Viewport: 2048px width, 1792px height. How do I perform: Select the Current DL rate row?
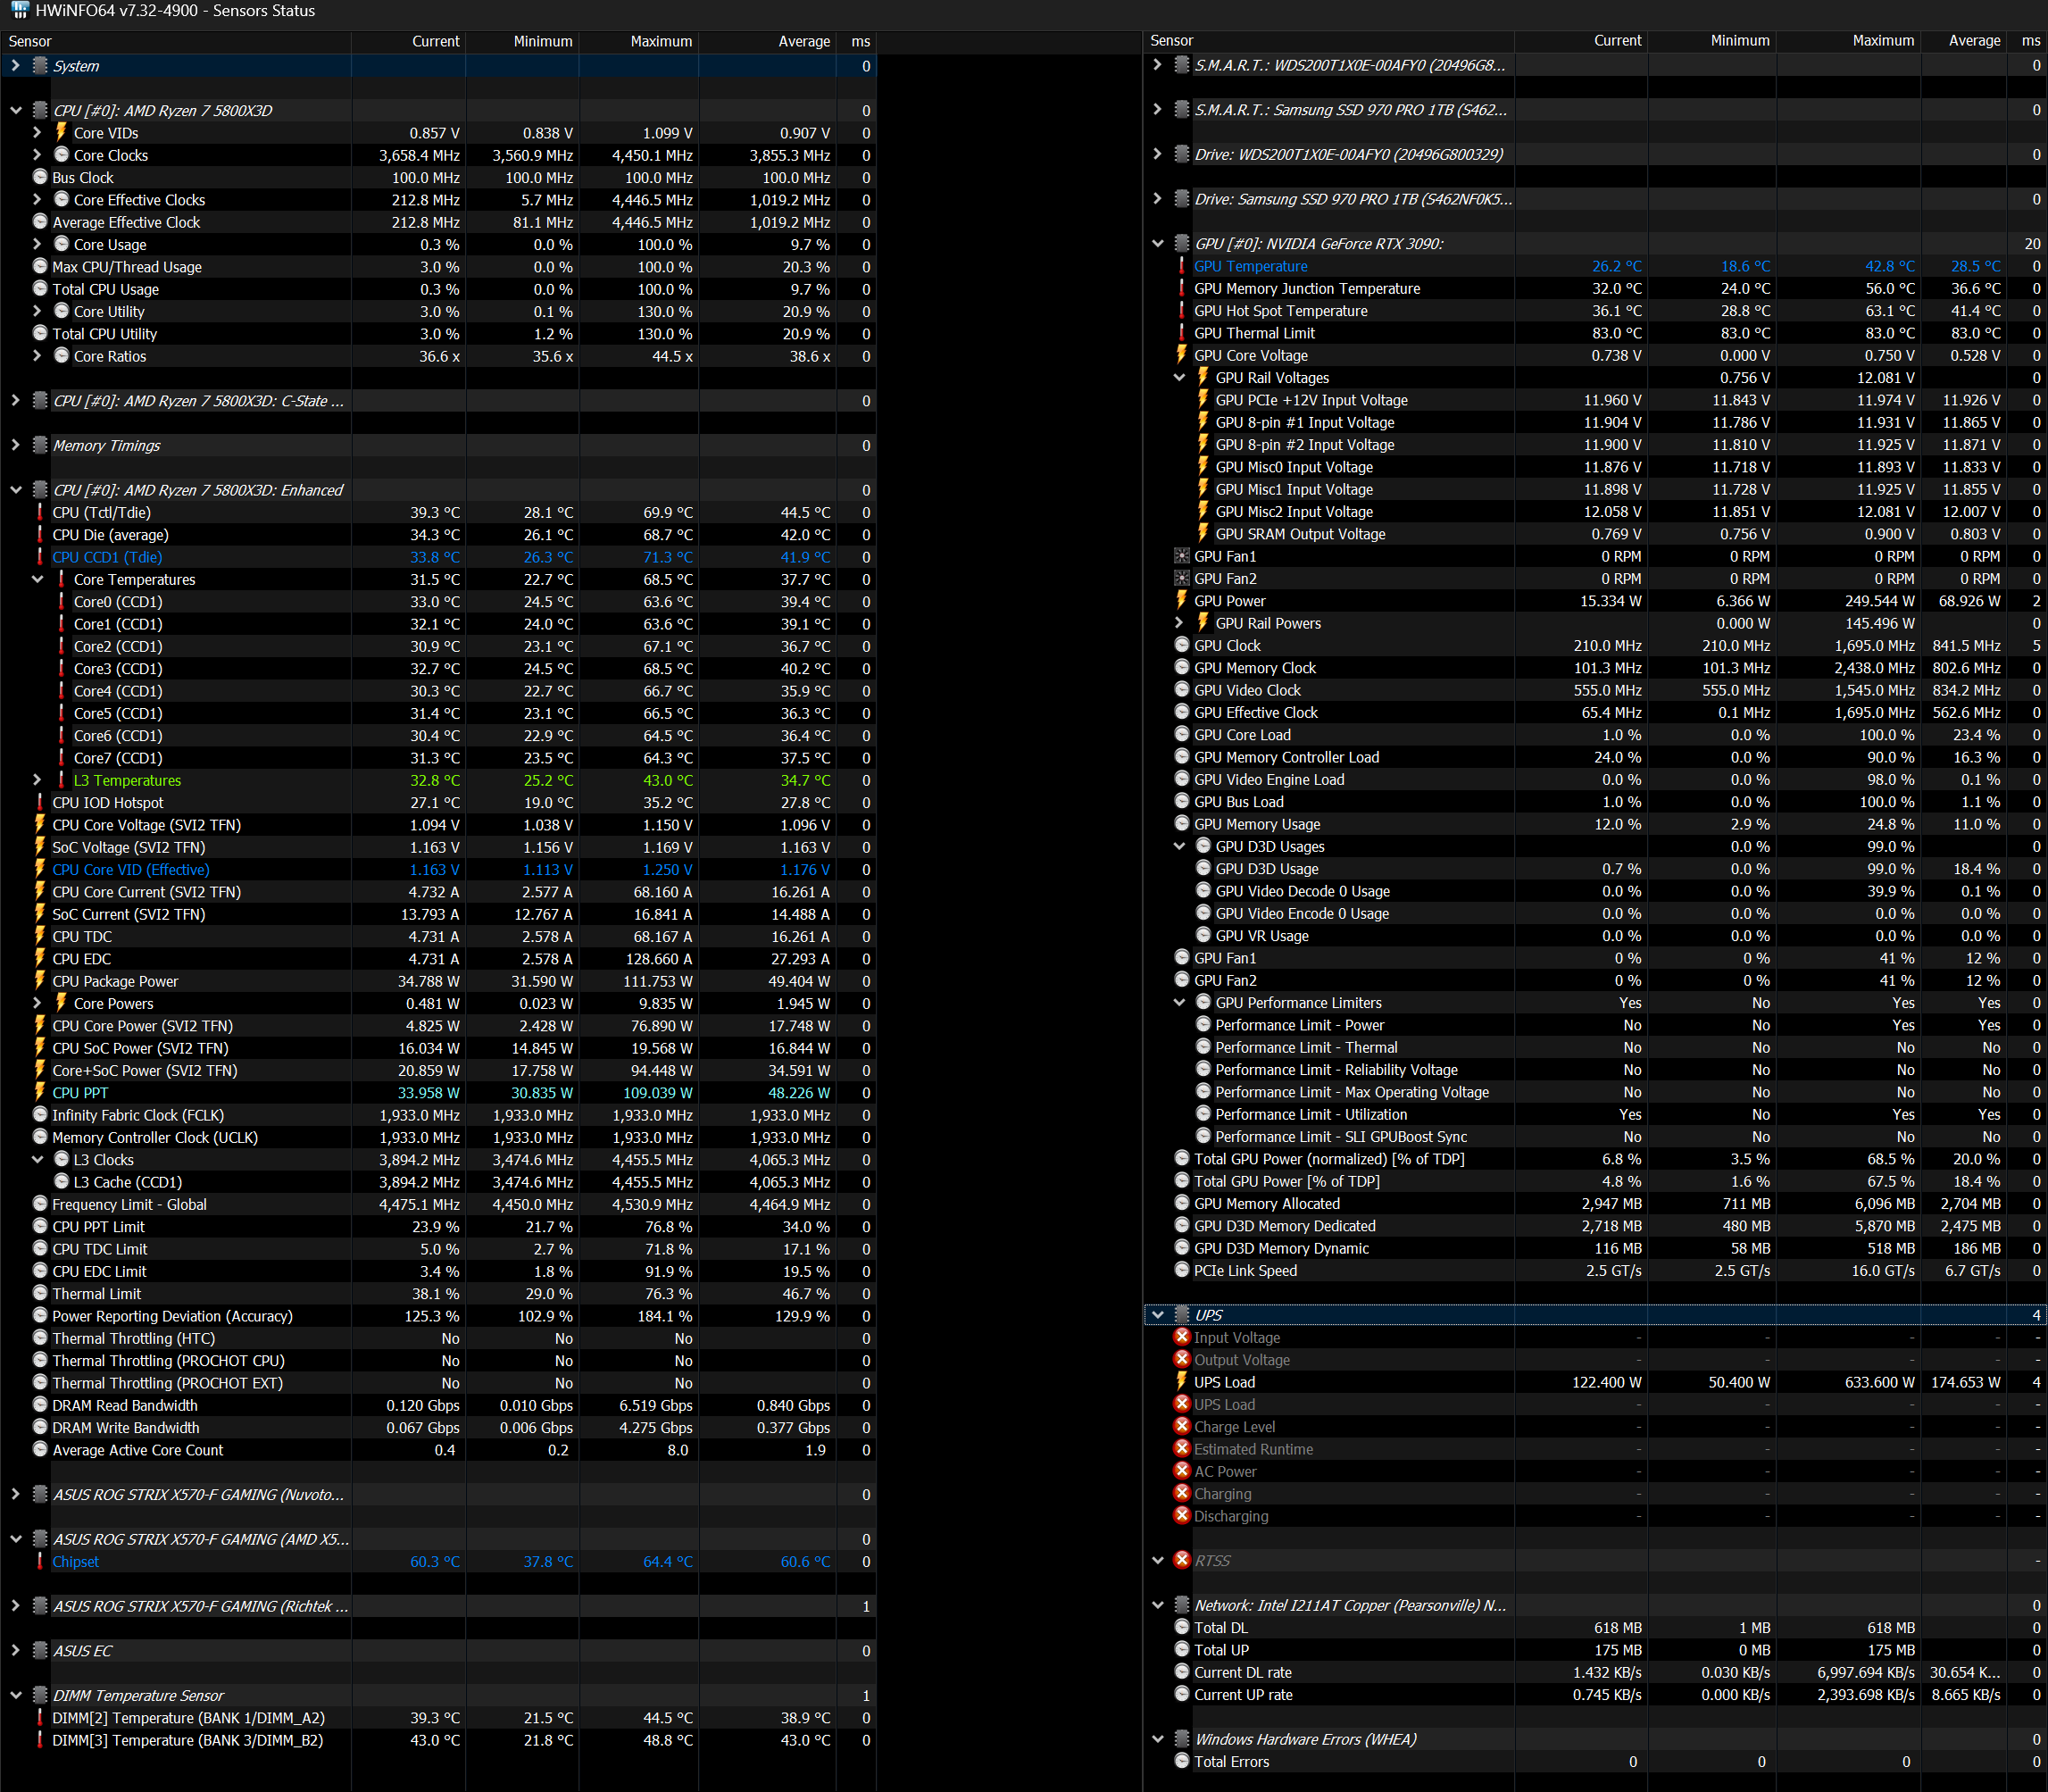coord(1596,1673)
